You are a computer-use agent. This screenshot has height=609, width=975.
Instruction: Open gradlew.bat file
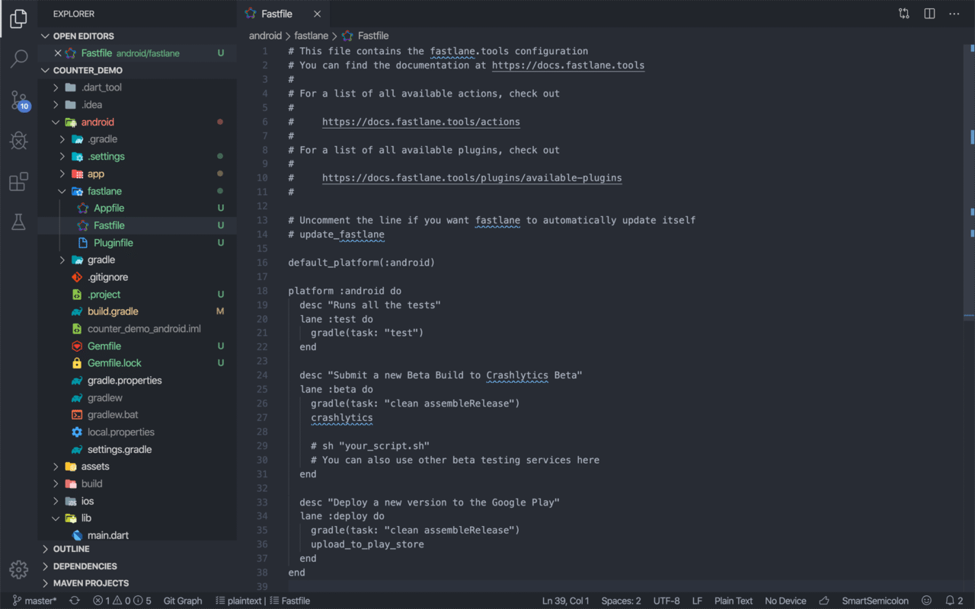[137, 415]
